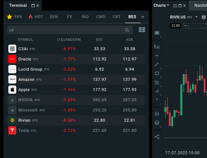Select the C3Ai symbol name
This screenshot has width=207, height=158.
tap(23, 49)
